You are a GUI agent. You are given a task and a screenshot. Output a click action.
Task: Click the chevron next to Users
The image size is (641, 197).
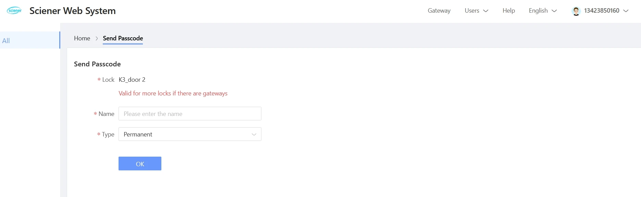point(486,11)
